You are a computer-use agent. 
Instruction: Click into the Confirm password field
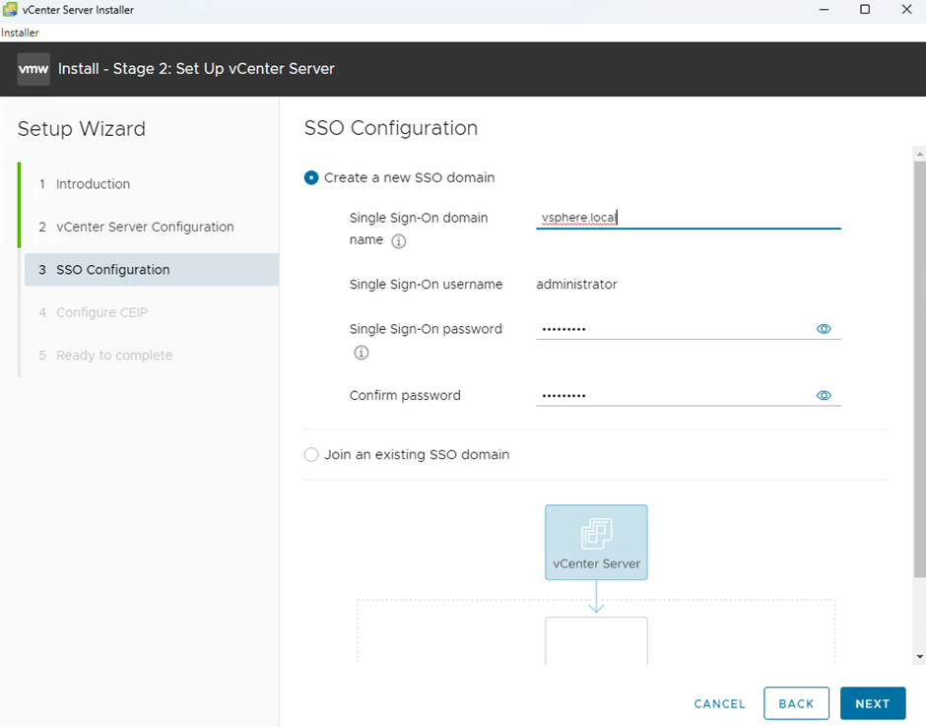(675, 396)
